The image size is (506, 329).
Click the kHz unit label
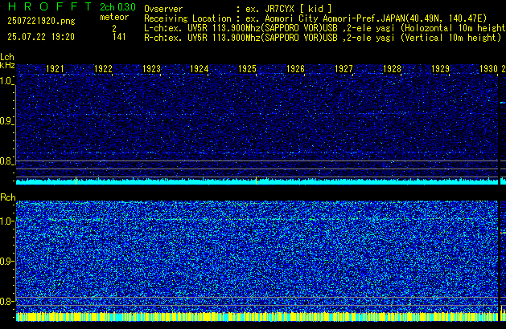pos(7,65)
